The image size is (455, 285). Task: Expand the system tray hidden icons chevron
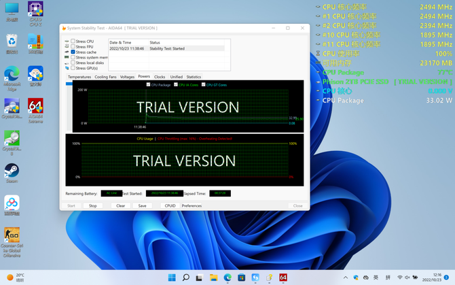346,278
